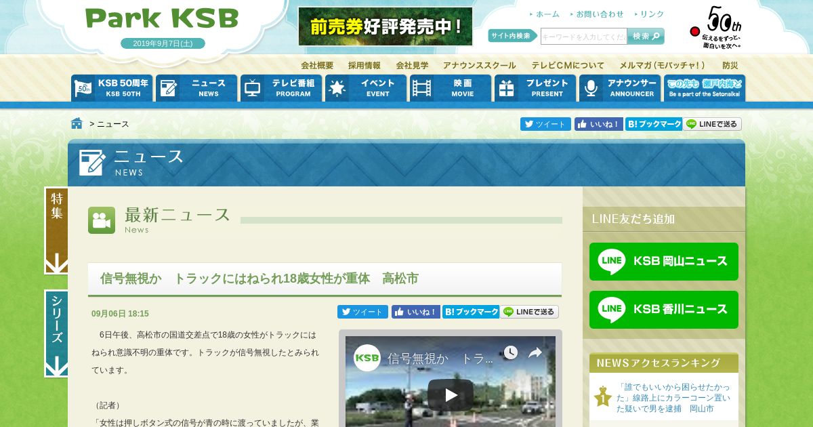Click the ニュース breadcrumb text

(113, 124)
